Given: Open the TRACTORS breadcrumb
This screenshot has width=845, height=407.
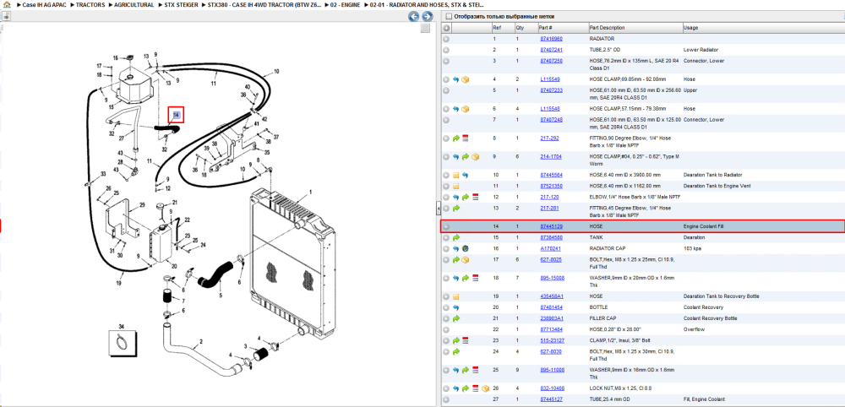Looking at the screenshot, I should coord(90,4).
